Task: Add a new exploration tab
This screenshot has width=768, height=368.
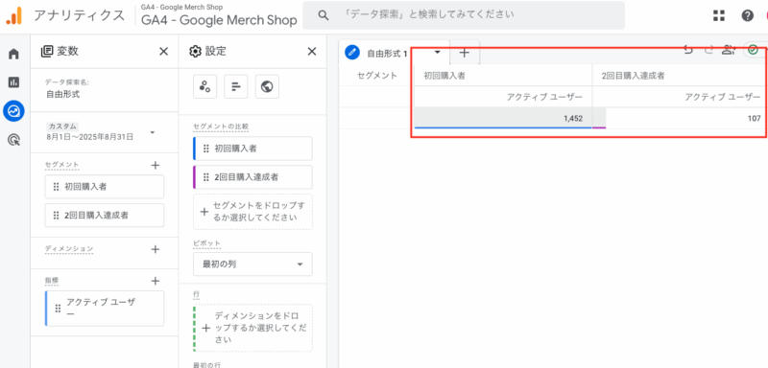Action: tap(465, 53)
